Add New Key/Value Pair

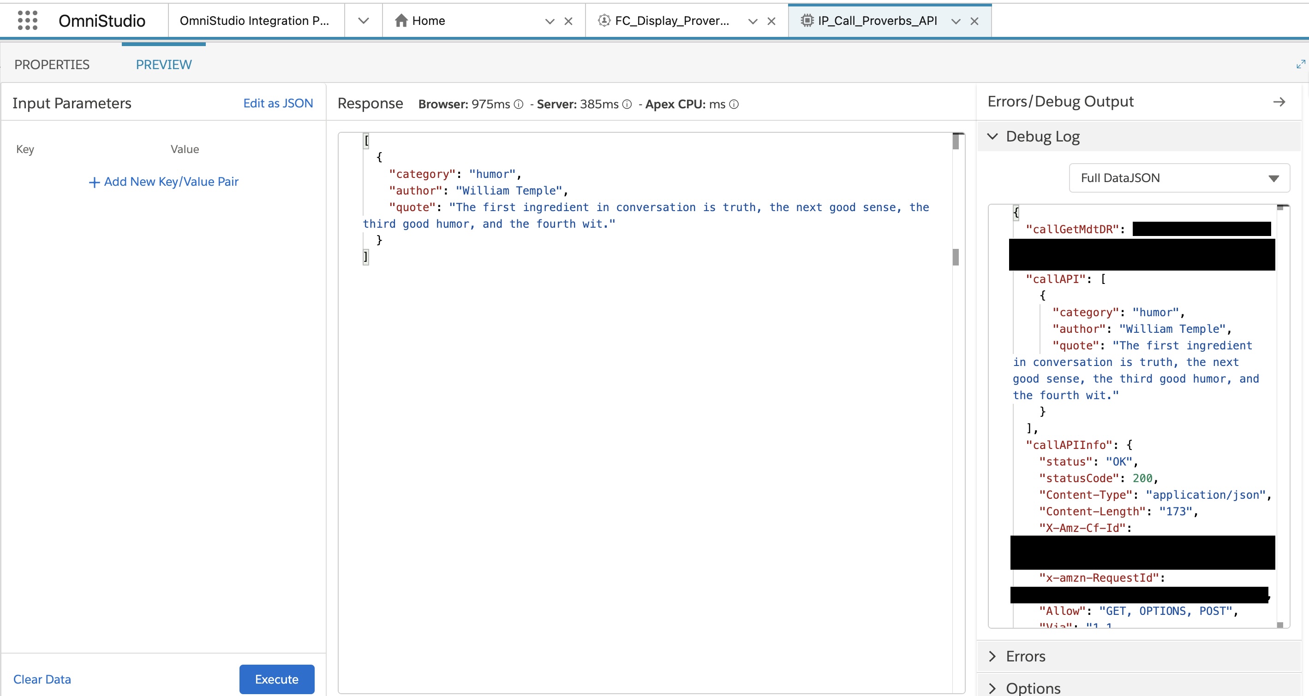pos(163,182)
